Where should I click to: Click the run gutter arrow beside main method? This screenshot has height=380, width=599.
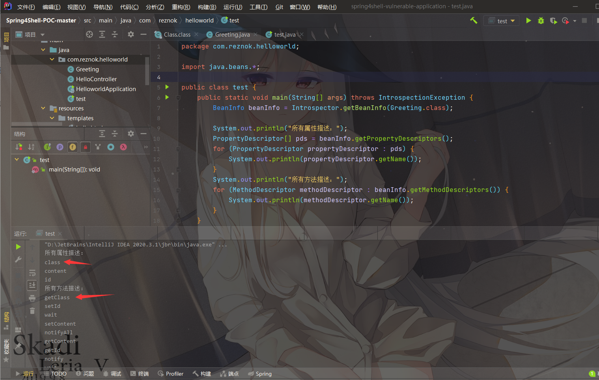click(167, 97)
